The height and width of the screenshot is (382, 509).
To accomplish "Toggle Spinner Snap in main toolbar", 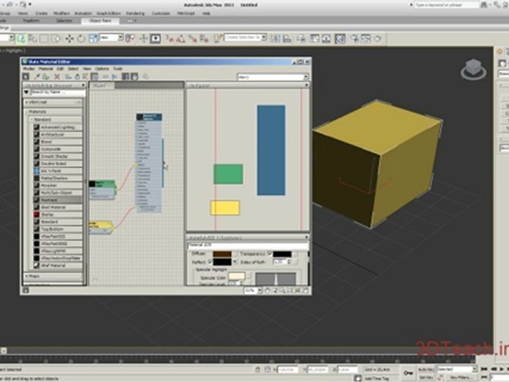I will click(x=205, y=39).
